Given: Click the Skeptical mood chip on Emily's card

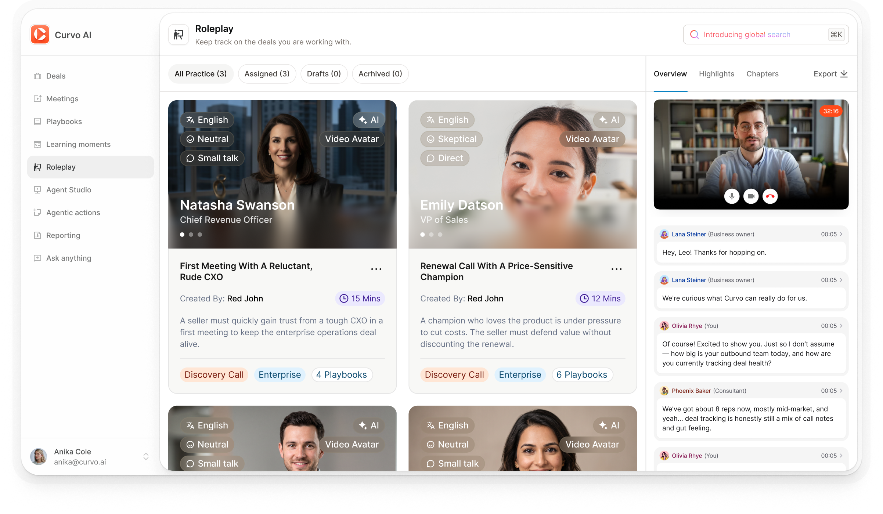Looking at the screenshot, I should coord(451,139).
